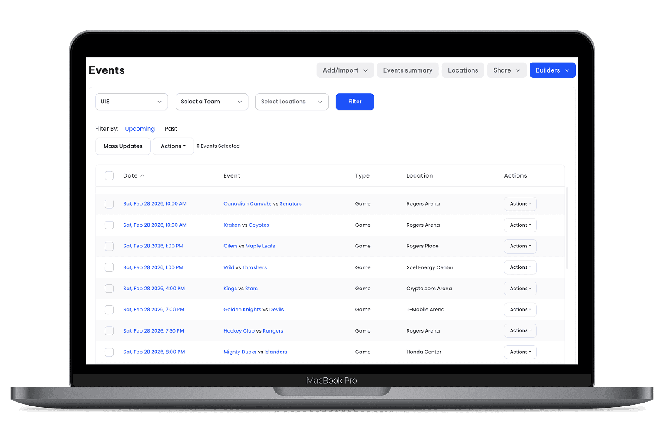The image size is (664, 422).
Task: Open Select Locations dropdown
Action: [x=292, y=102]
